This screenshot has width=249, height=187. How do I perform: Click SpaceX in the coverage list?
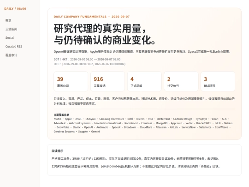click(x=116, y=127)
